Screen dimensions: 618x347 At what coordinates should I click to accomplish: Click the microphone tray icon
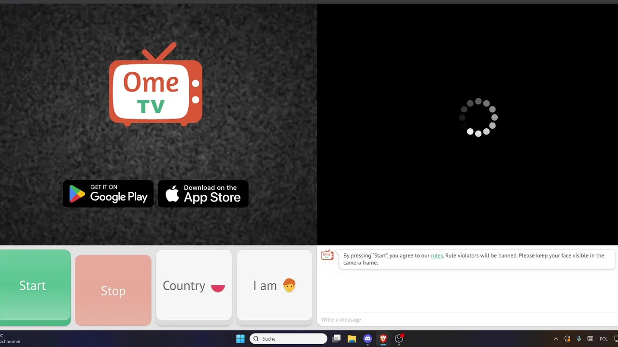click(578, 339)
